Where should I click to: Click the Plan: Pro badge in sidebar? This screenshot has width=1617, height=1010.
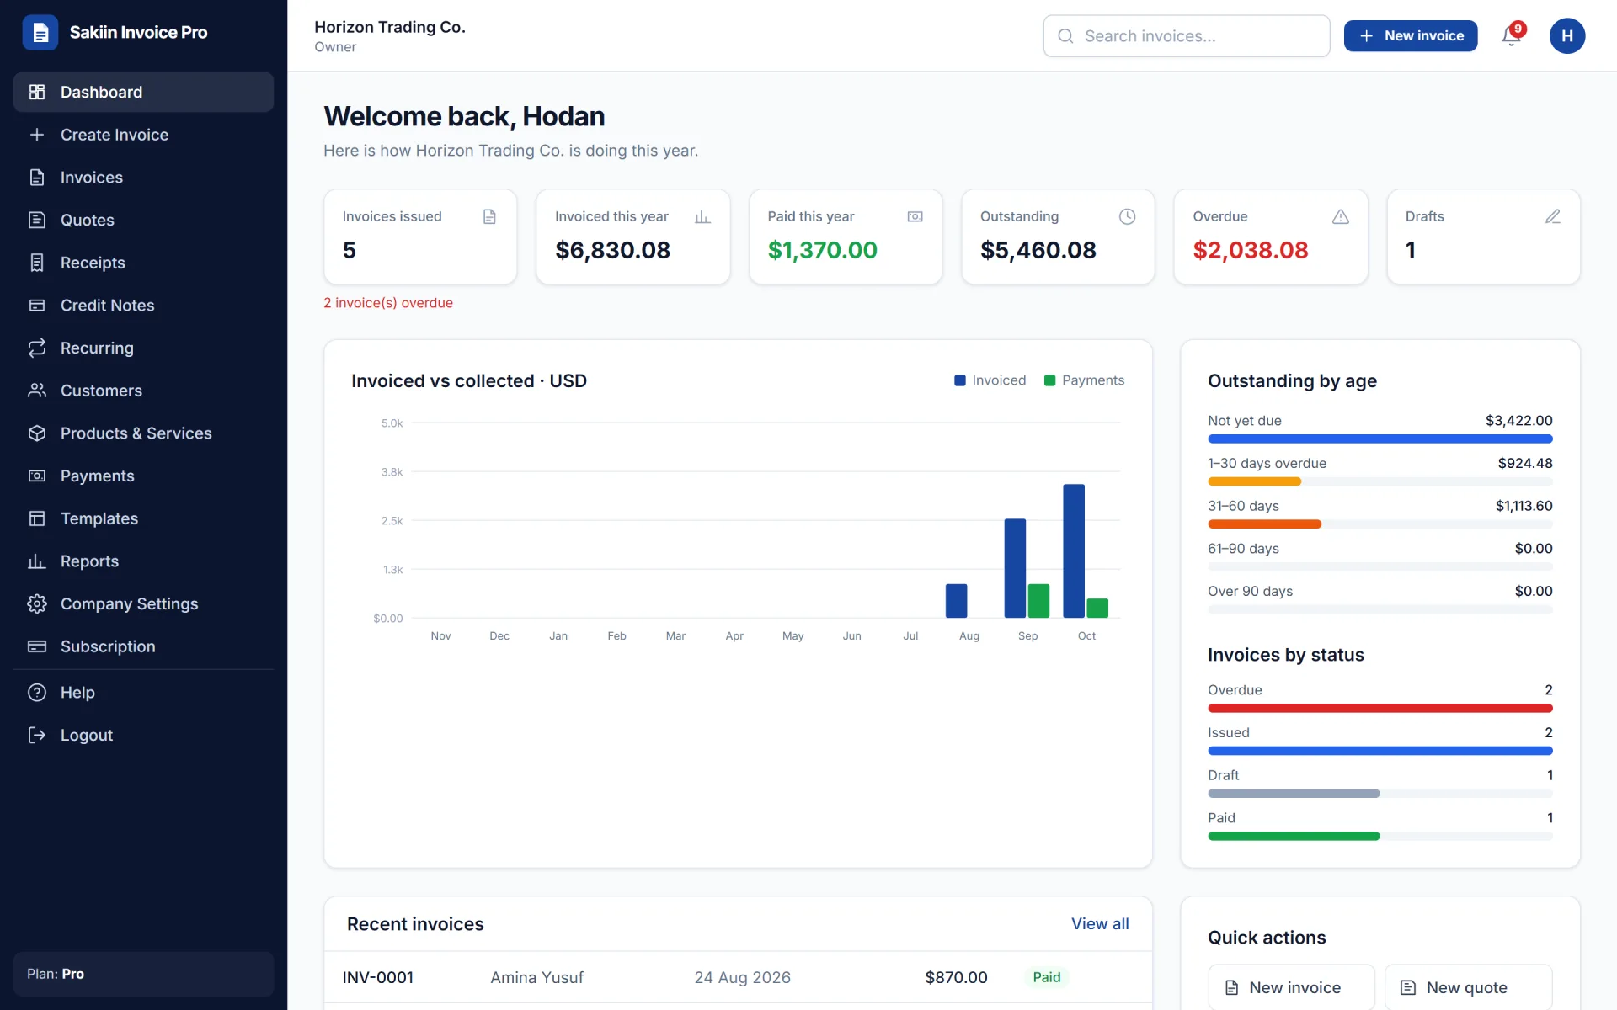click(143, 974)
